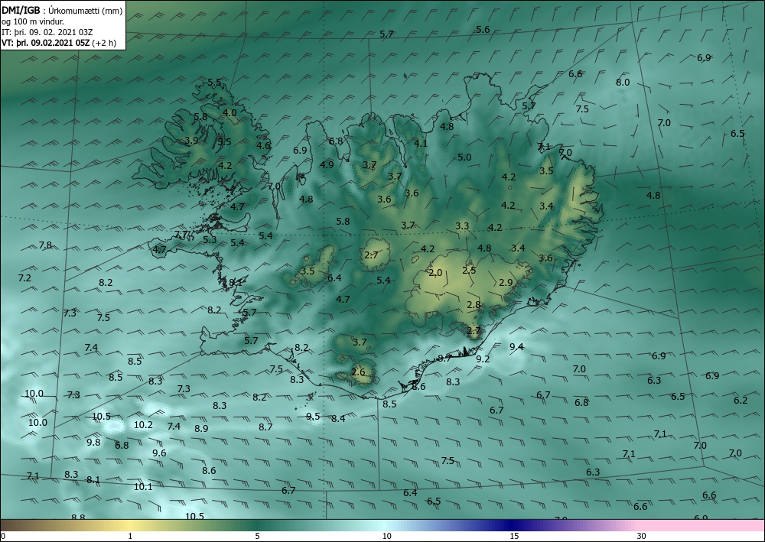Click the 'og 100 m vindur.' legend line
The height and width of the screenshot is (542, 765).
(32, 21)
